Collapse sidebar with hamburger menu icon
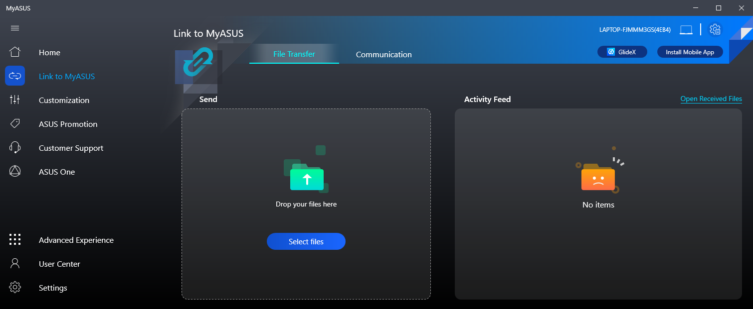Image resolution: width=753 pixels, height=309 pixels. tap(15, 28)
